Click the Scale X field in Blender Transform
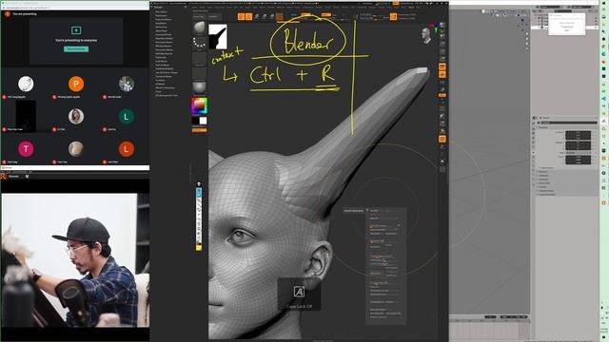Image resolution: width=609 pixels, height=342 pixels. pyautogui.click(x=578, y=157)
